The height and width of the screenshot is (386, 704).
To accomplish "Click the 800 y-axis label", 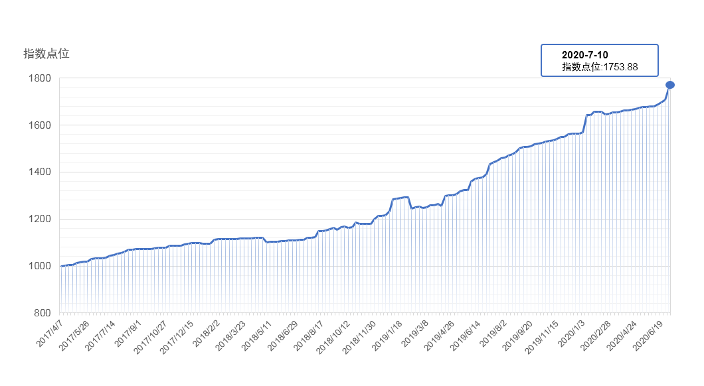I will [43, 313].
